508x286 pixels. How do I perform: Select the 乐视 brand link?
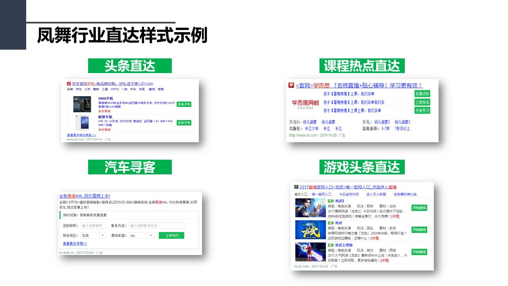(x=142, y=89)
